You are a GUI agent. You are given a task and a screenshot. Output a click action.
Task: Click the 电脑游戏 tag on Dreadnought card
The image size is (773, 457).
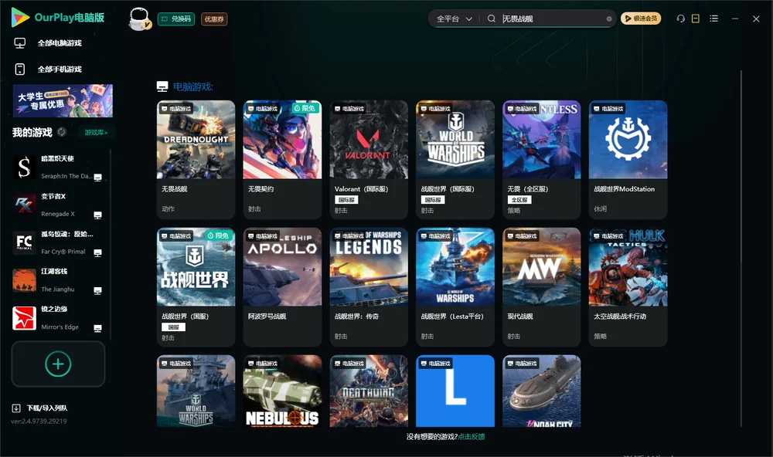[176, 108]
